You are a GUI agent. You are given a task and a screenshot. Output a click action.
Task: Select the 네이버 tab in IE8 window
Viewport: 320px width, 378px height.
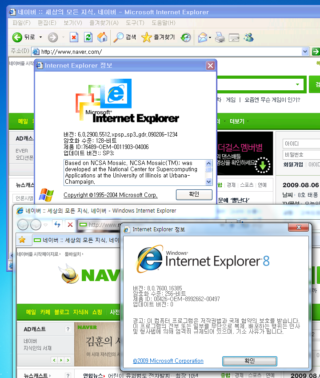76,240
